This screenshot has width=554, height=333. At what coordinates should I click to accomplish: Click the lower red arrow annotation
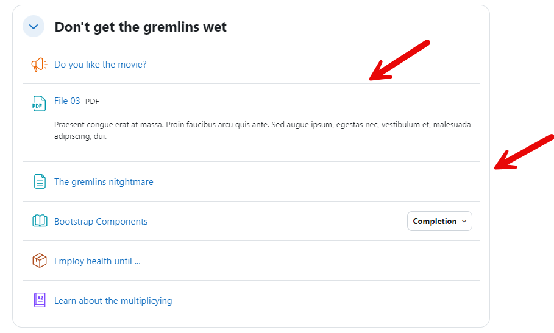523,152
